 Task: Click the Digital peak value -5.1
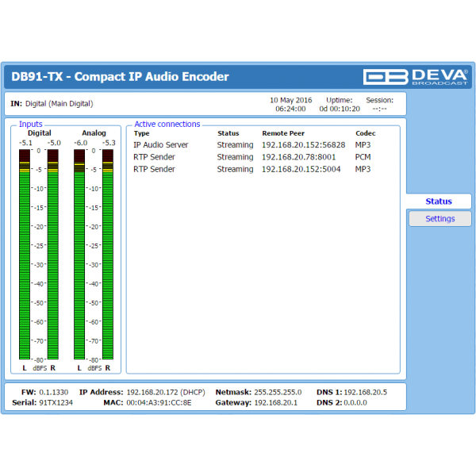(25, 143)
